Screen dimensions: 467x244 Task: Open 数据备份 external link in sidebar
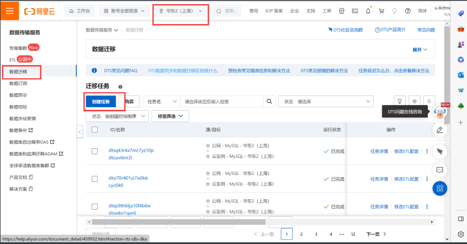coord(21,130)
